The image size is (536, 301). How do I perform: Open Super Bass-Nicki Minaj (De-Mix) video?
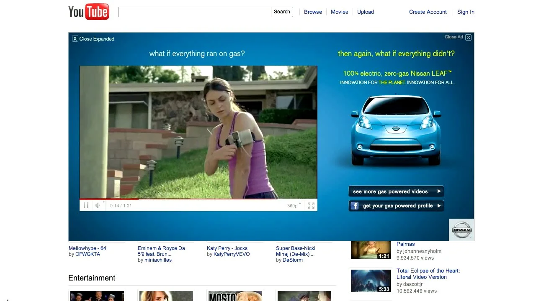(296, 251)
